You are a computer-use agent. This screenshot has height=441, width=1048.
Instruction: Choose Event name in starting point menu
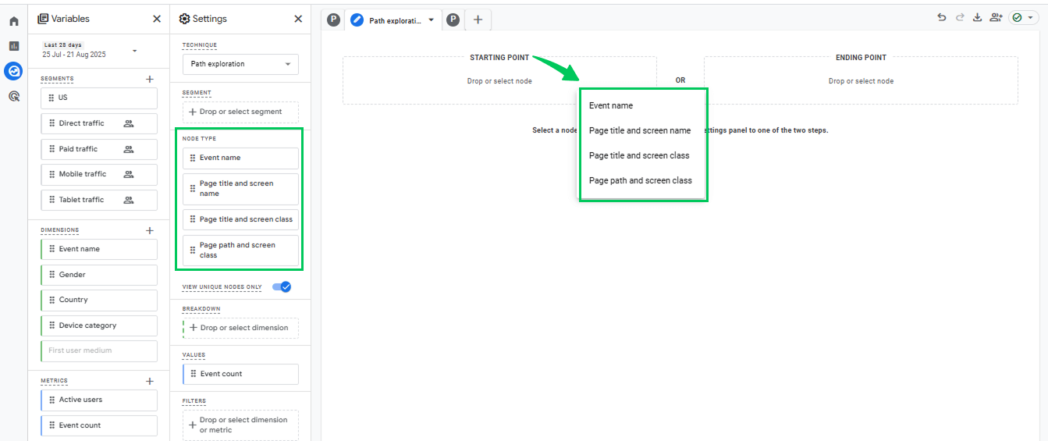pos(611,105)
